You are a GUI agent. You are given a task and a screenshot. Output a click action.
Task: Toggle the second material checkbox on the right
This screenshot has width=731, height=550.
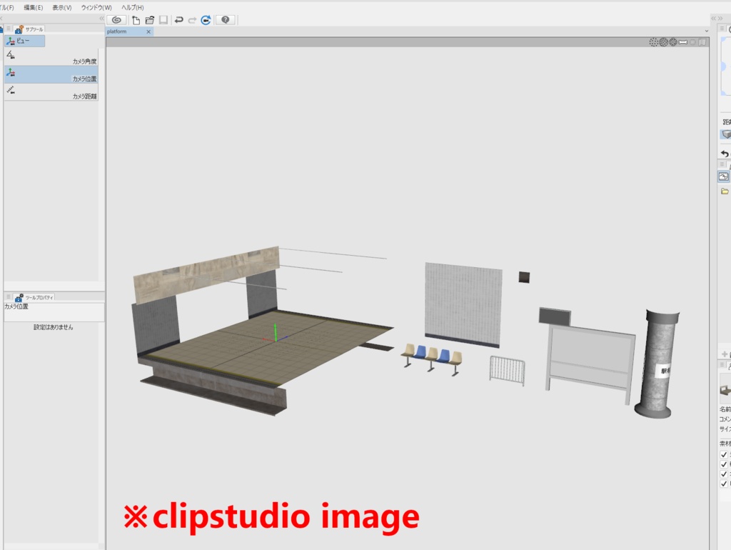[722, 464]
